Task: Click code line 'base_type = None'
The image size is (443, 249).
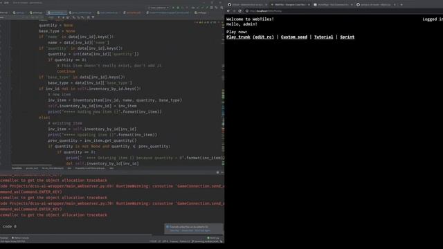Action: click(57, 31)
